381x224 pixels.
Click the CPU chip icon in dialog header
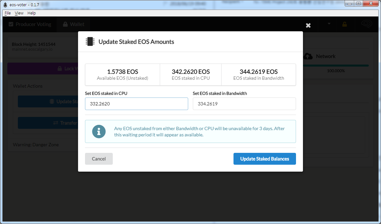coord(90,42)
